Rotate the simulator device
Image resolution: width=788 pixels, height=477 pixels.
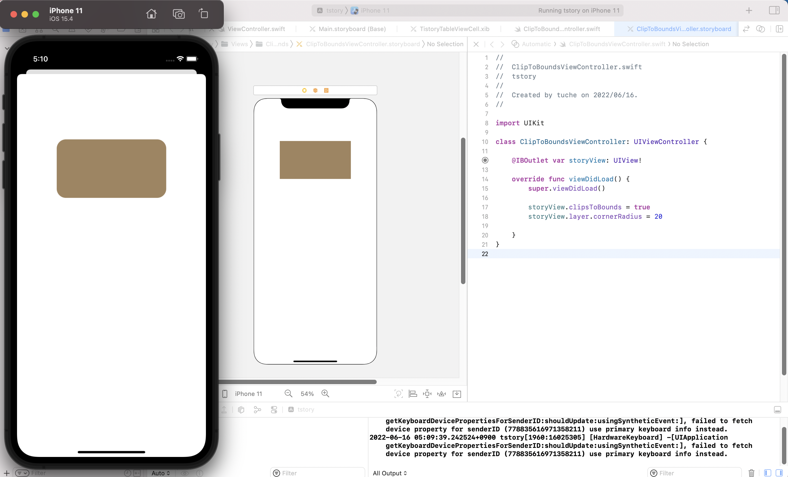[x=203, y=14]
